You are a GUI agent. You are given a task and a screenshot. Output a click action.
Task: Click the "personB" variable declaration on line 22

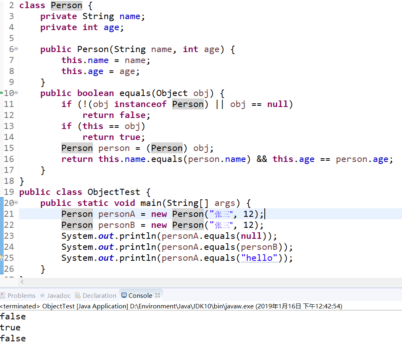(x=117, y=225)
